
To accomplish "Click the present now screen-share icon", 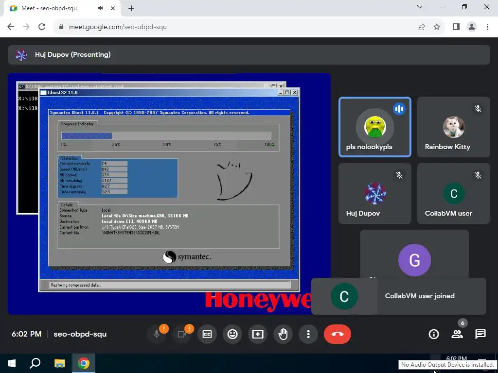I will point(258,334).
